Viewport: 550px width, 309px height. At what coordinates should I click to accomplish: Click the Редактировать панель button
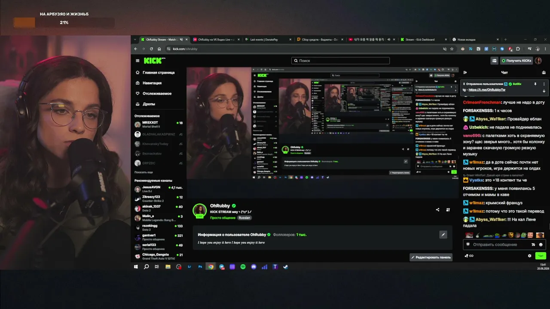(x=431, y=257)
